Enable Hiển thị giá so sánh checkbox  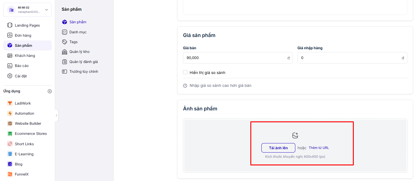pyautogui.click(x=185, y=72)
